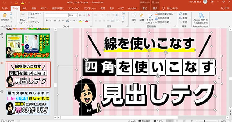Open the Help (ヘルプ) tab

(x=121, y=8)
